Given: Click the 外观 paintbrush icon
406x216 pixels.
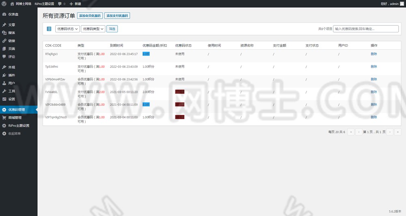Looking at the screenshot, I should pyautogui.click(x=4, y=67).
